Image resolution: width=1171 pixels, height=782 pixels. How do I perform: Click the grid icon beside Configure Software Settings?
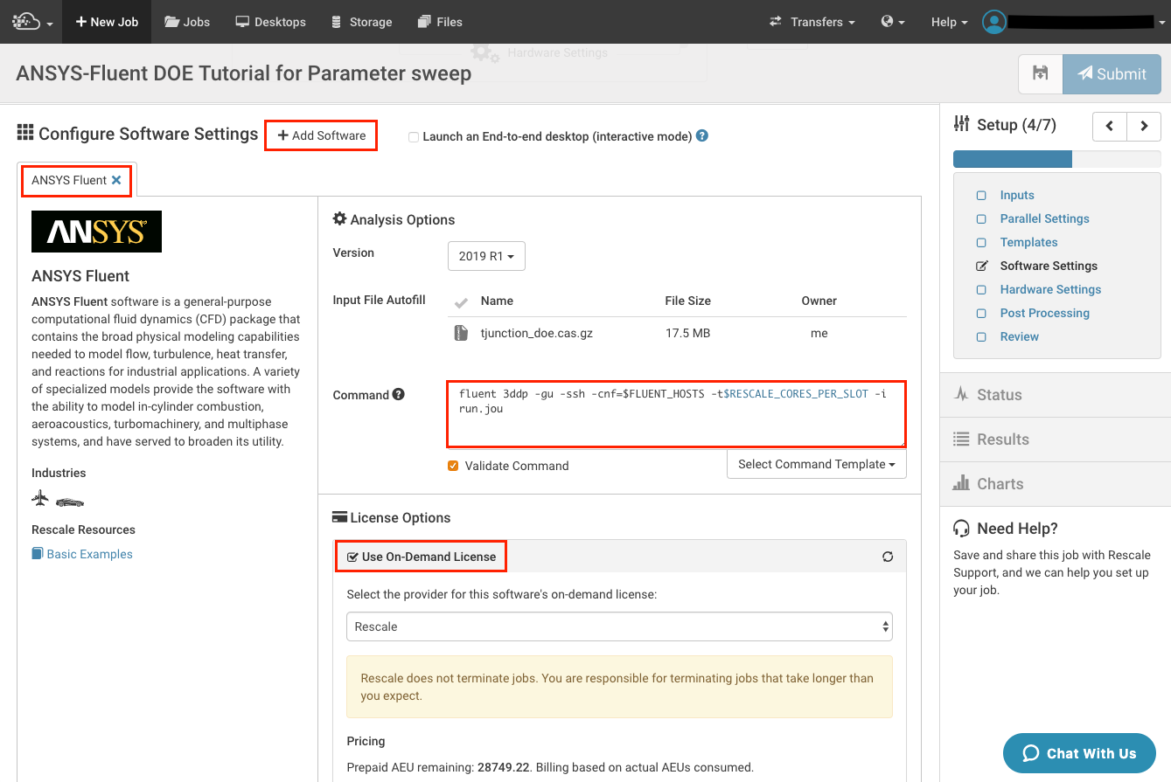coord(25,134)
